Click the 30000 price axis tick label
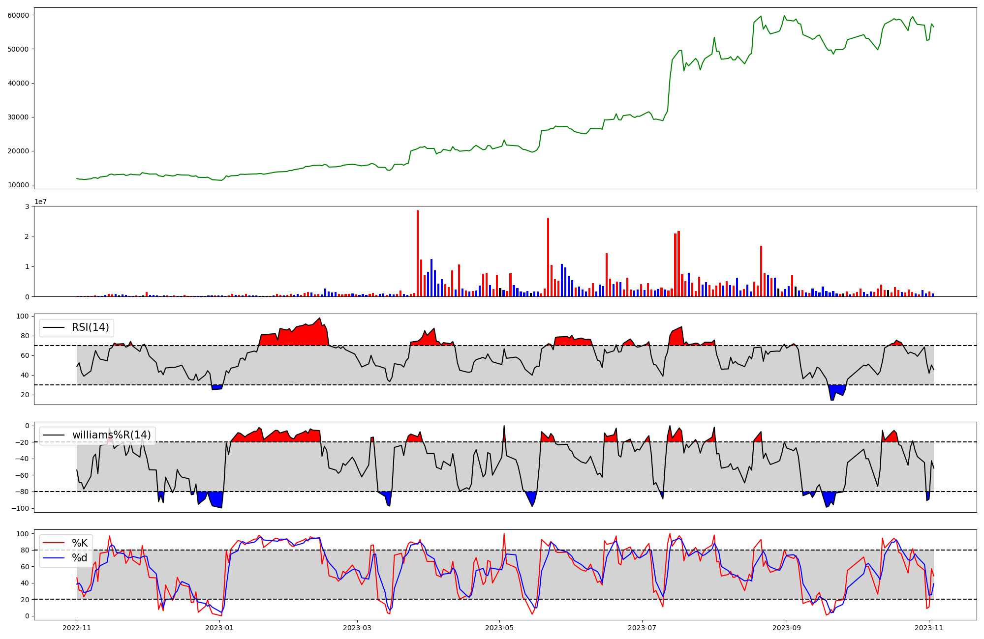This screenshot has height=639, width=984. pos(19,117)
